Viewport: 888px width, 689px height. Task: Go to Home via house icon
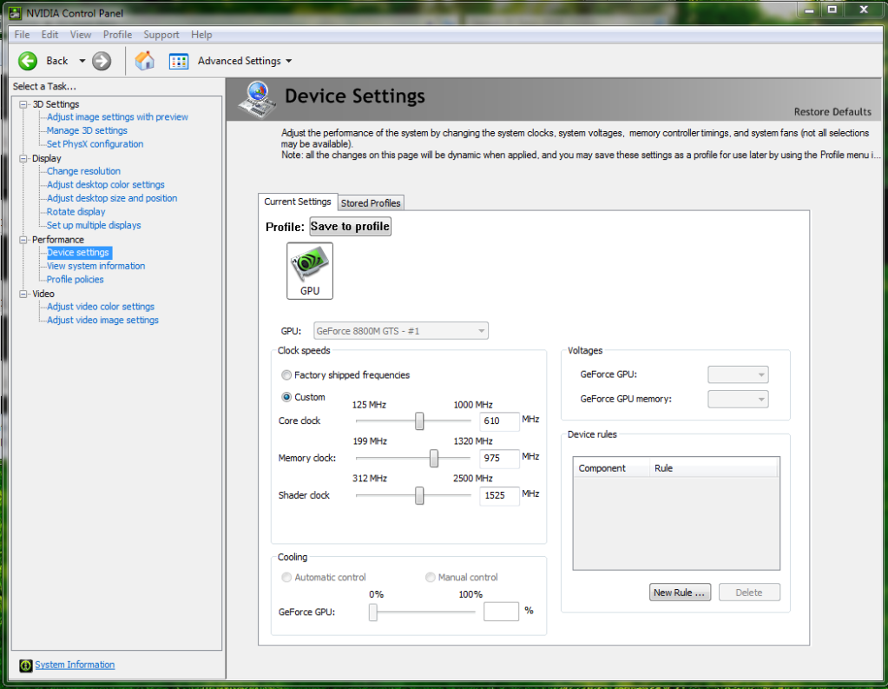pyautogui.click(x=145, y=61)
